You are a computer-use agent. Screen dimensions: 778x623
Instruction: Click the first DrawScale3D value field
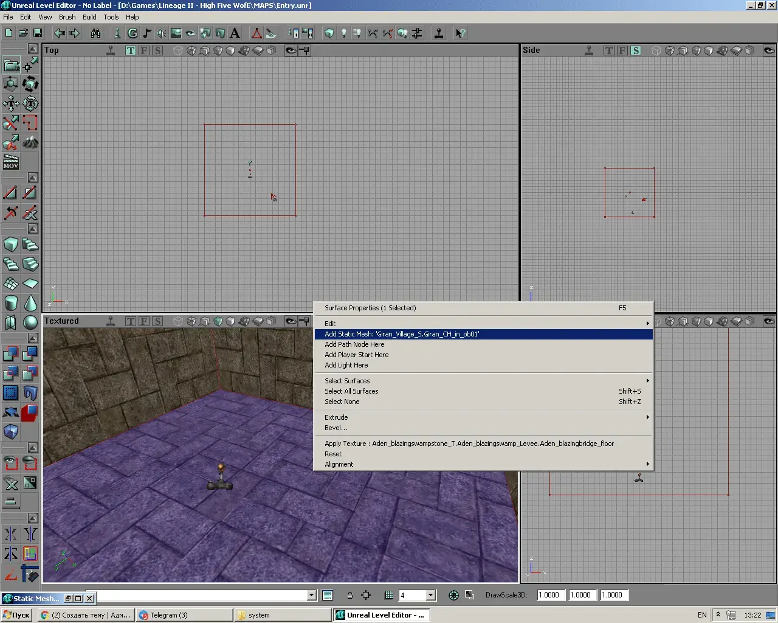pyautogui.click(x=551, y=595)
